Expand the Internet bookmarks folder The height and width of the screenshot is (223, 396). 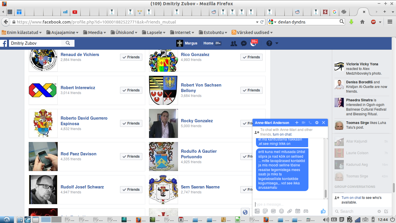pyautogui.click(x=182, y=33)
